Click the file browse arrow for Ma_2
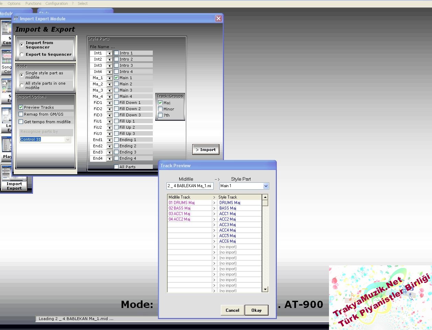The image size is (432, 330). click(110, 84)
